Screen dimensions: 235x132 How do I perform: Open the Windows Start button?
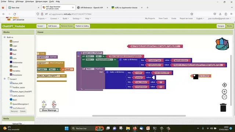coord(66,128)
